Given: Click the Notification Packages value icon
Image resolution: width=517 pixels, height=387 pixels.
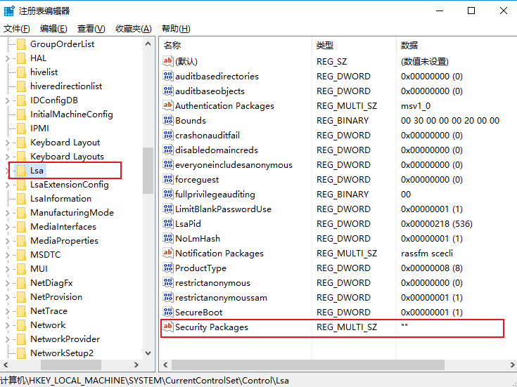Looking at the screenshot, I should 168,254.
